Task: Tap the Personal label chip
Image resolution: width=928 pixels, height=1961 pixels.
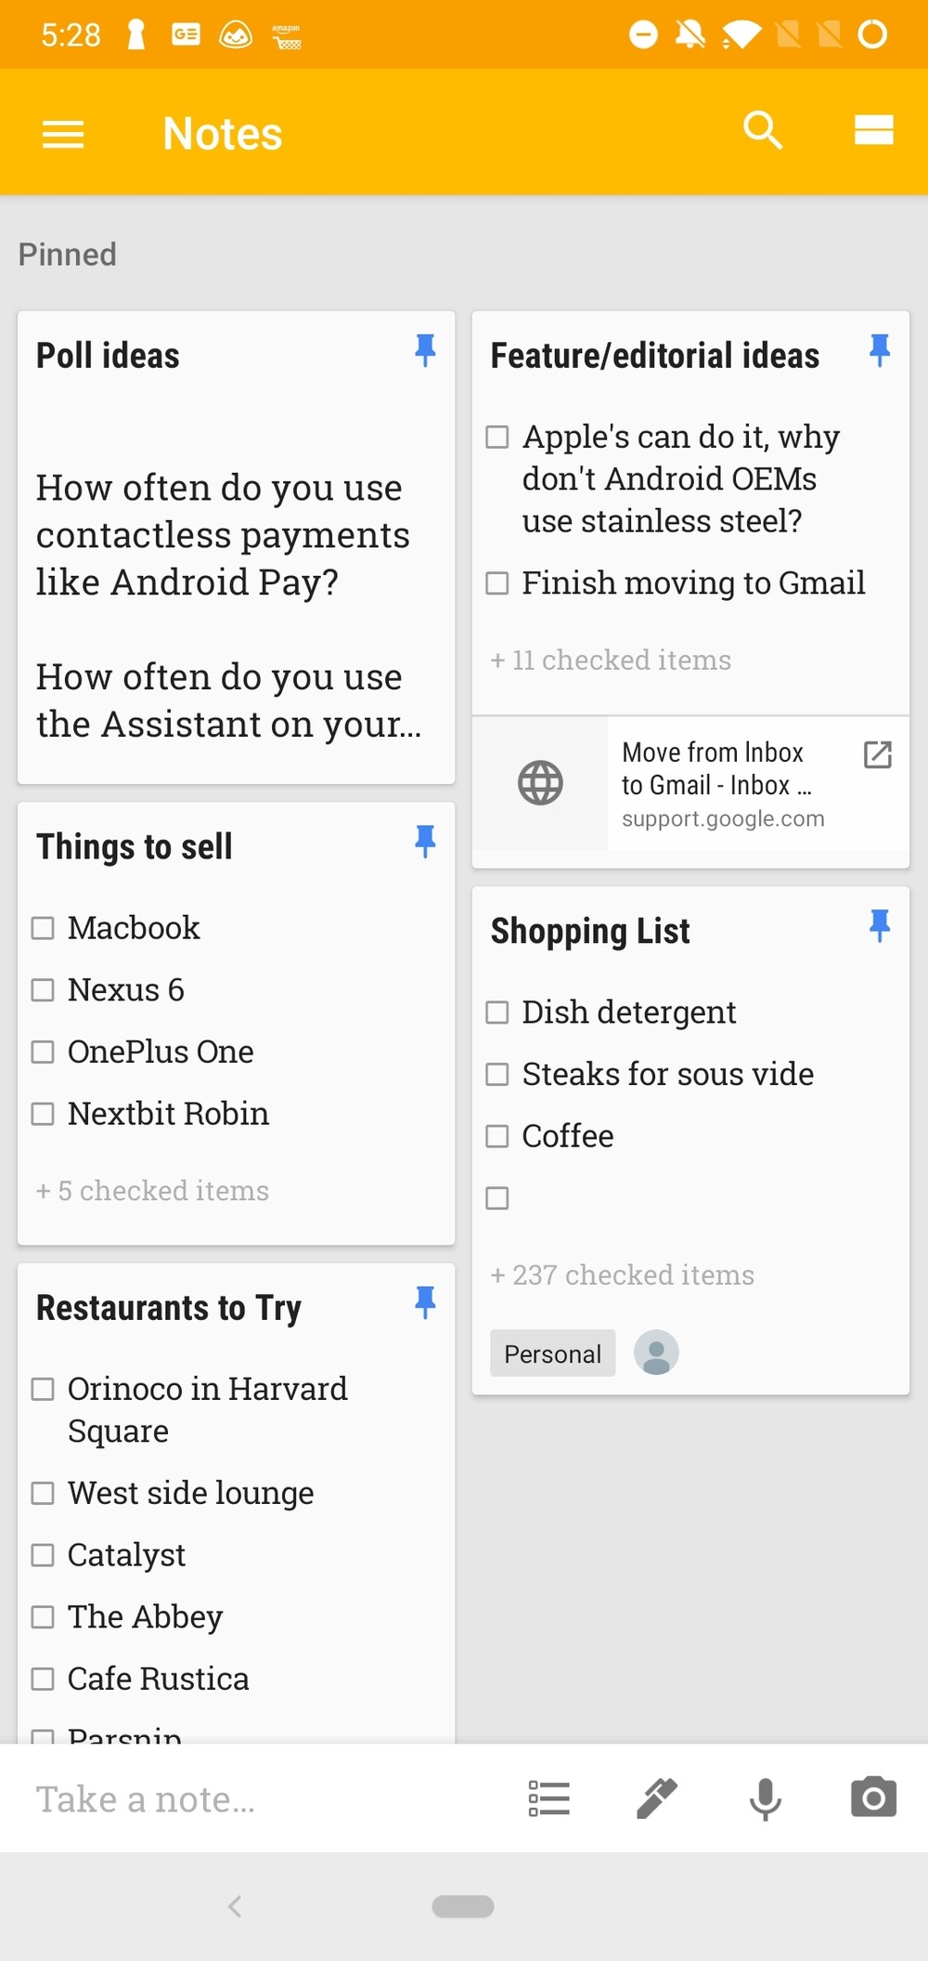Action: [552, 1354]
